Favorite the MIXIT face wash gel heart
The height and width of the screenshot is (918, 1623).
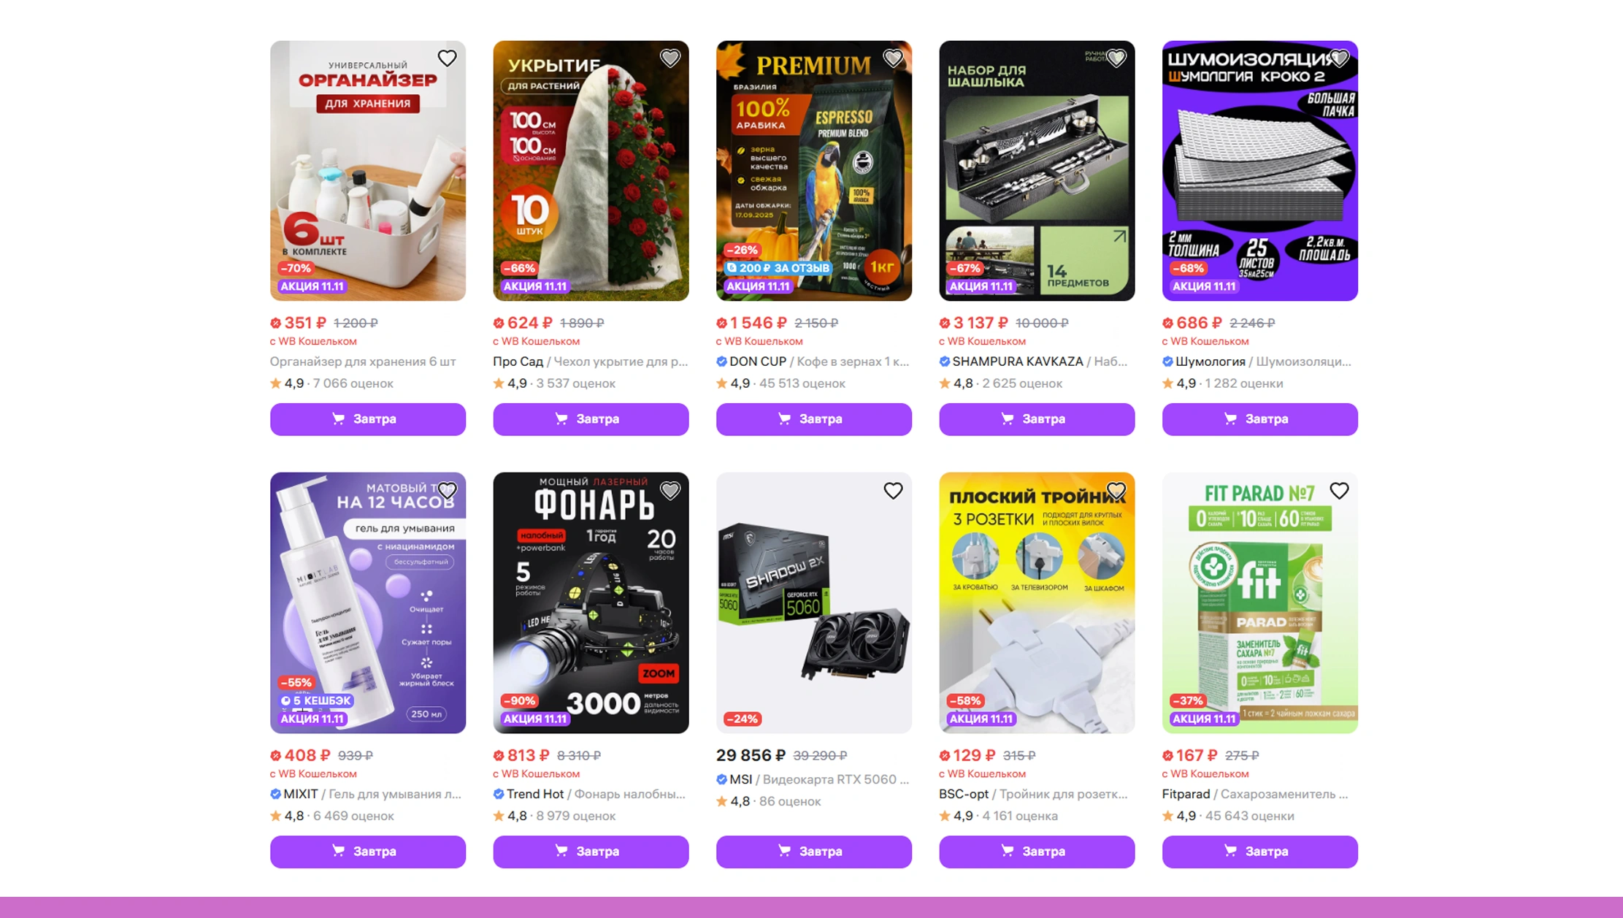[447, 490]
